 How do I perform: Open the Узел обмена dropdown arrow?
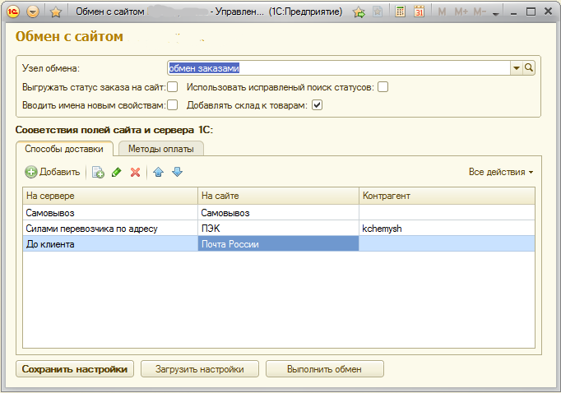point(517,68)
